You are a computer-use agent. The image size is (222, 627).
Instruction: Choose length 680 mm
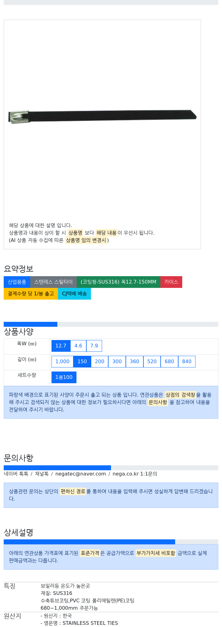click(169, 362)
